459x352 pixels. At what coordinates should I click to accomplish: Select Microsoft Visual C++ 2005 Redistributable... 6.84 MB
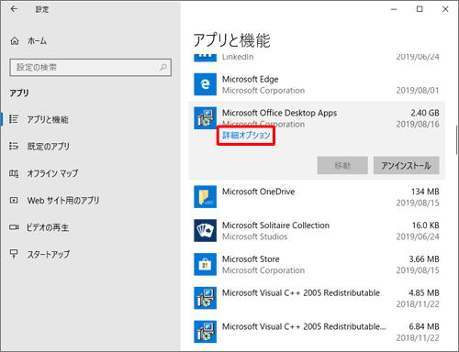coord(317,332)
